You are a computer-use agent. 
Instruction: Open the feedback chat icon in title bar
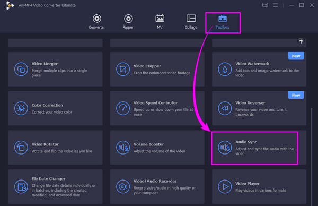[265, 5]
